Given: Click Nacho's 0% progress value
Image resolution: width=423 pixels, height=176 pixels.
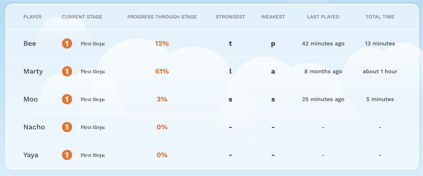Looking at the screenshot, I should tap(162, 127).
